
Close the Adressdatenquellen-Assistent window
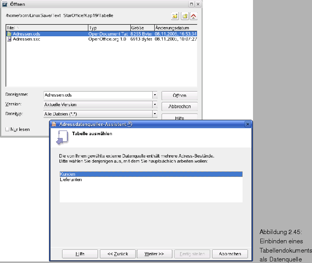[x=247, y=124]
